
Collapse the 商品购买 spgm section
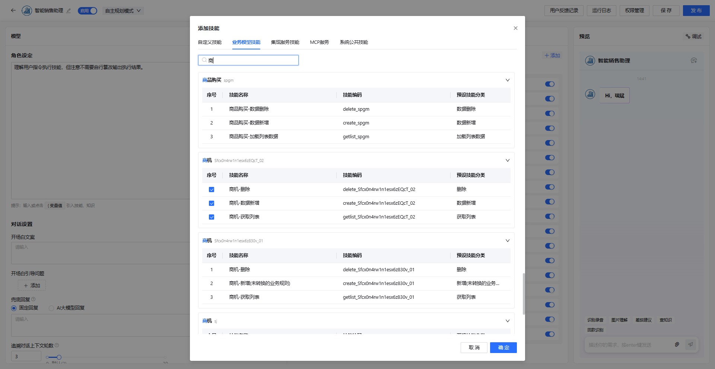coord(507,80)
